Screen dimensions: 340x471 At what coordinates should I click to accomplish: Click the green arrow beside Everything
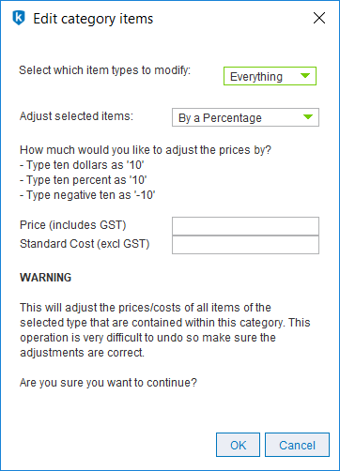[305, 75]
